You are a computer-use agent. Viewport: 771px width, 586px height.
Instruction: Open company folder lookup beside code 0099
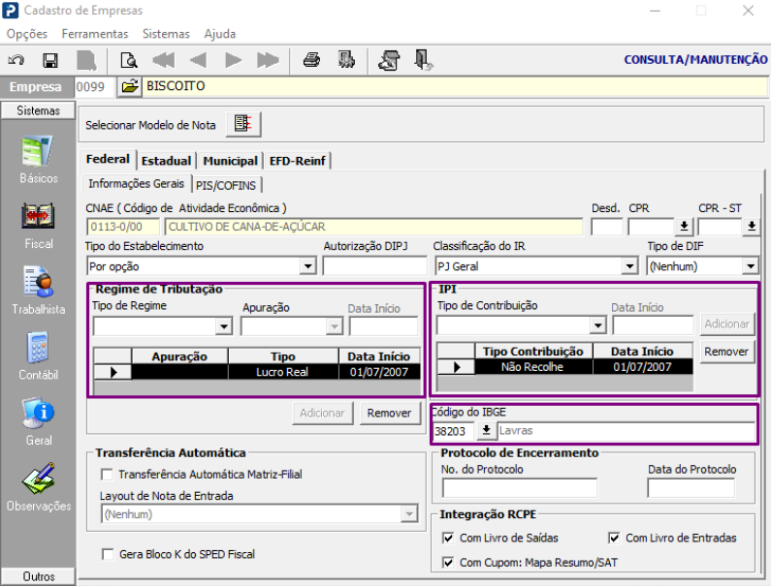click(x=130, y=87)
